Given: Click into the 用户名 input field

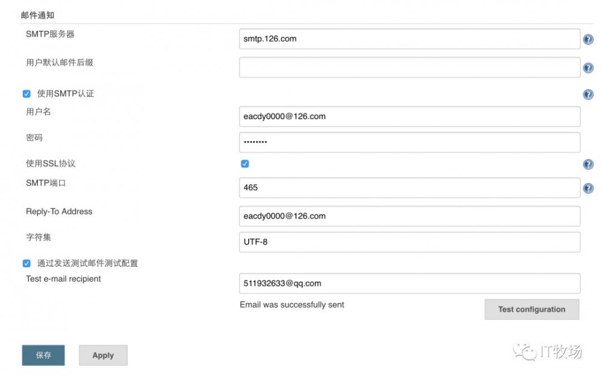Looking at the screenshot, I should pyautogui.click(x=409, y=116).
